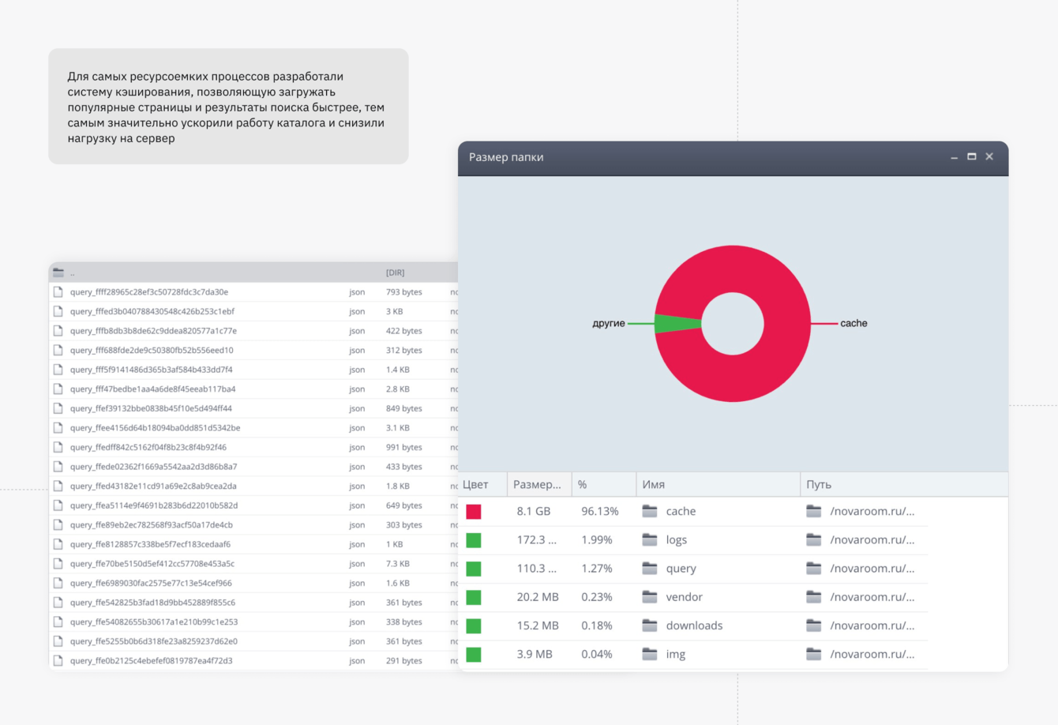Click the "cache" label next to the chart
The image size is (1058, 725).
tap(854, 323)
